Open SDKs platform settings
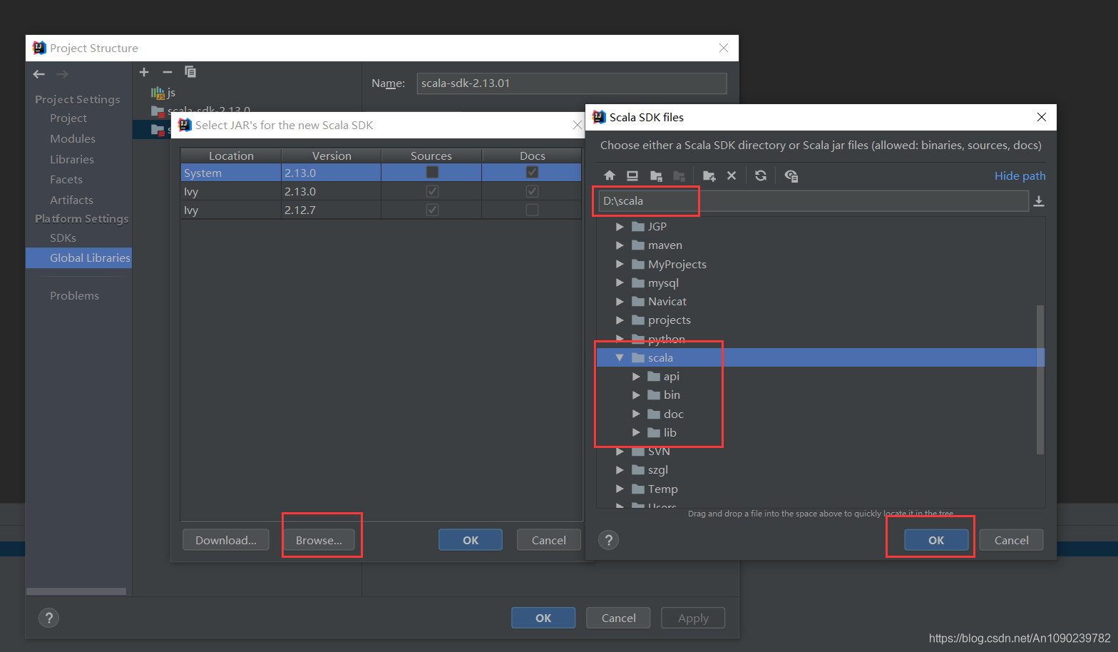Viewport: 1118px width, 652px height. click(63, 238)
